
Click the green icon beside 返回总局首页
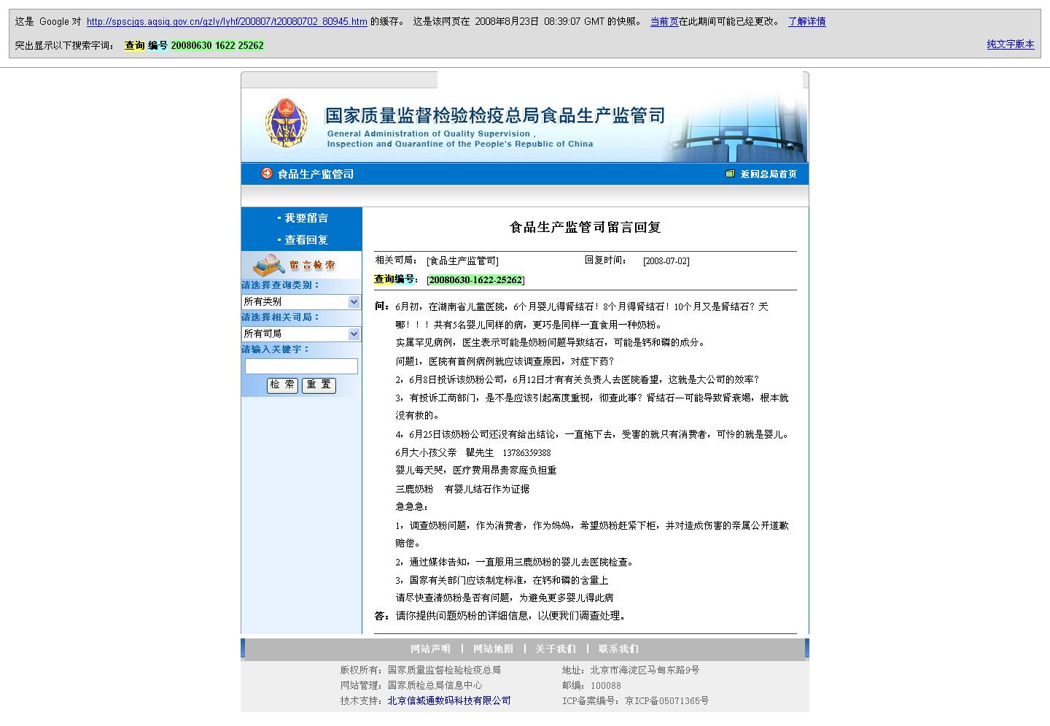730,174
